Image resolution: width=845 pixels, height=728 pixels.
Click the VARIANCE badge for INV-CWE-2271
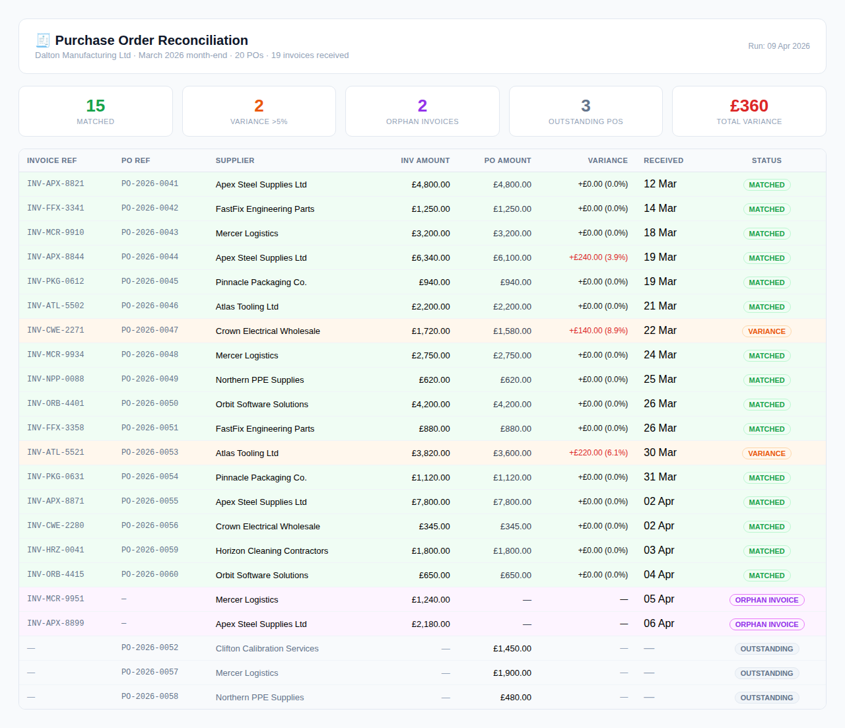click(x=766, y=331)
